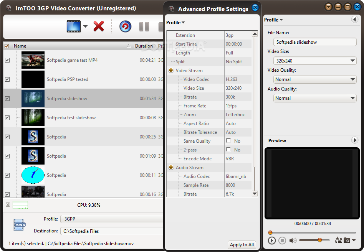The height and width of the screenshot is (252, 364).
Task: Click the blue Convert circular arrow icon
Action: tap(125, 26)
